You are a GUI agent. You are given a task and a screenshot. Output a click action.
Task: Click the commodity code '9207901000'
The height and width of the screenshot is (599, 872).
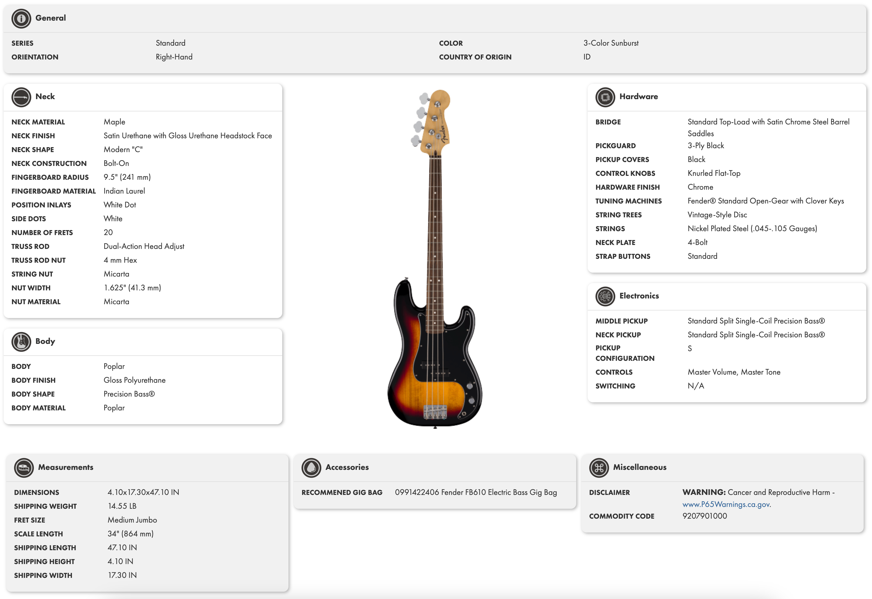(x=705, y=516)
